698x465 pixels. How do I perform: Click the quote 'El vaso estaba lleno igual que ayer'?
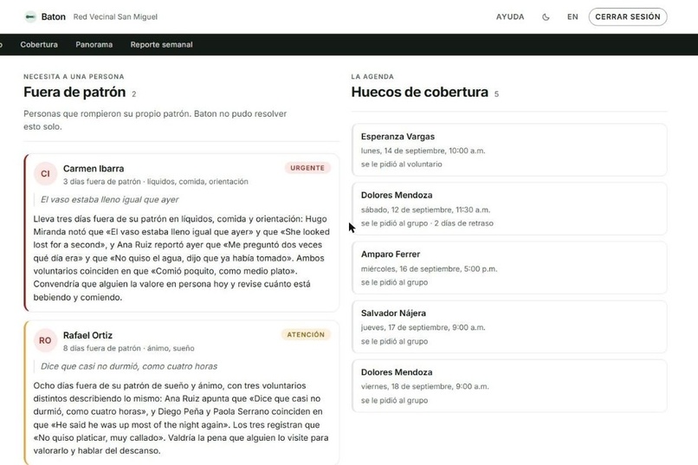109,200
